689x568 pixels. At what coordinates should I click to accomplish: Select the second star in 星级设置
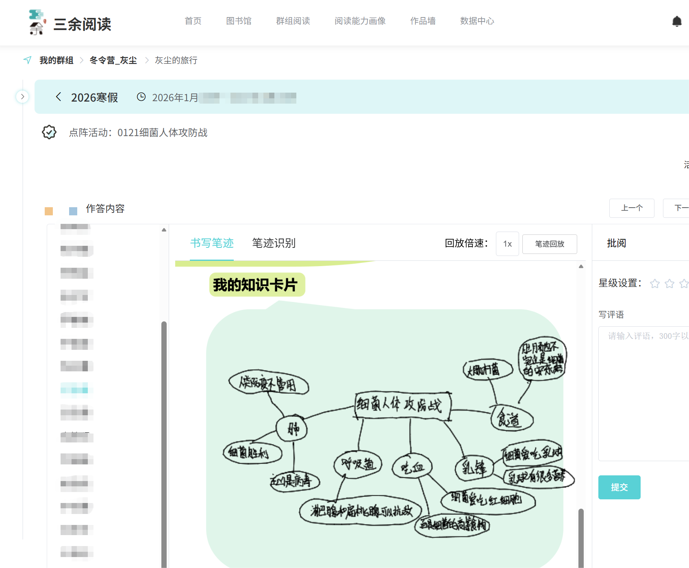tap(669, 284)
